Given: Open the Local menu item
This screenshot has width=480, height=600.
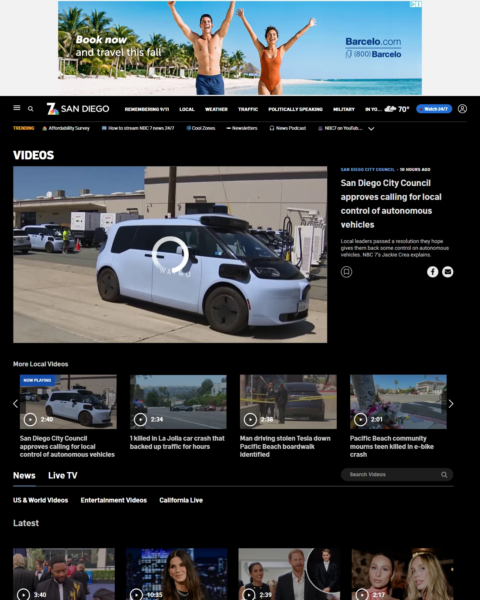Looking at the screenshot, I should pos(187,109).
